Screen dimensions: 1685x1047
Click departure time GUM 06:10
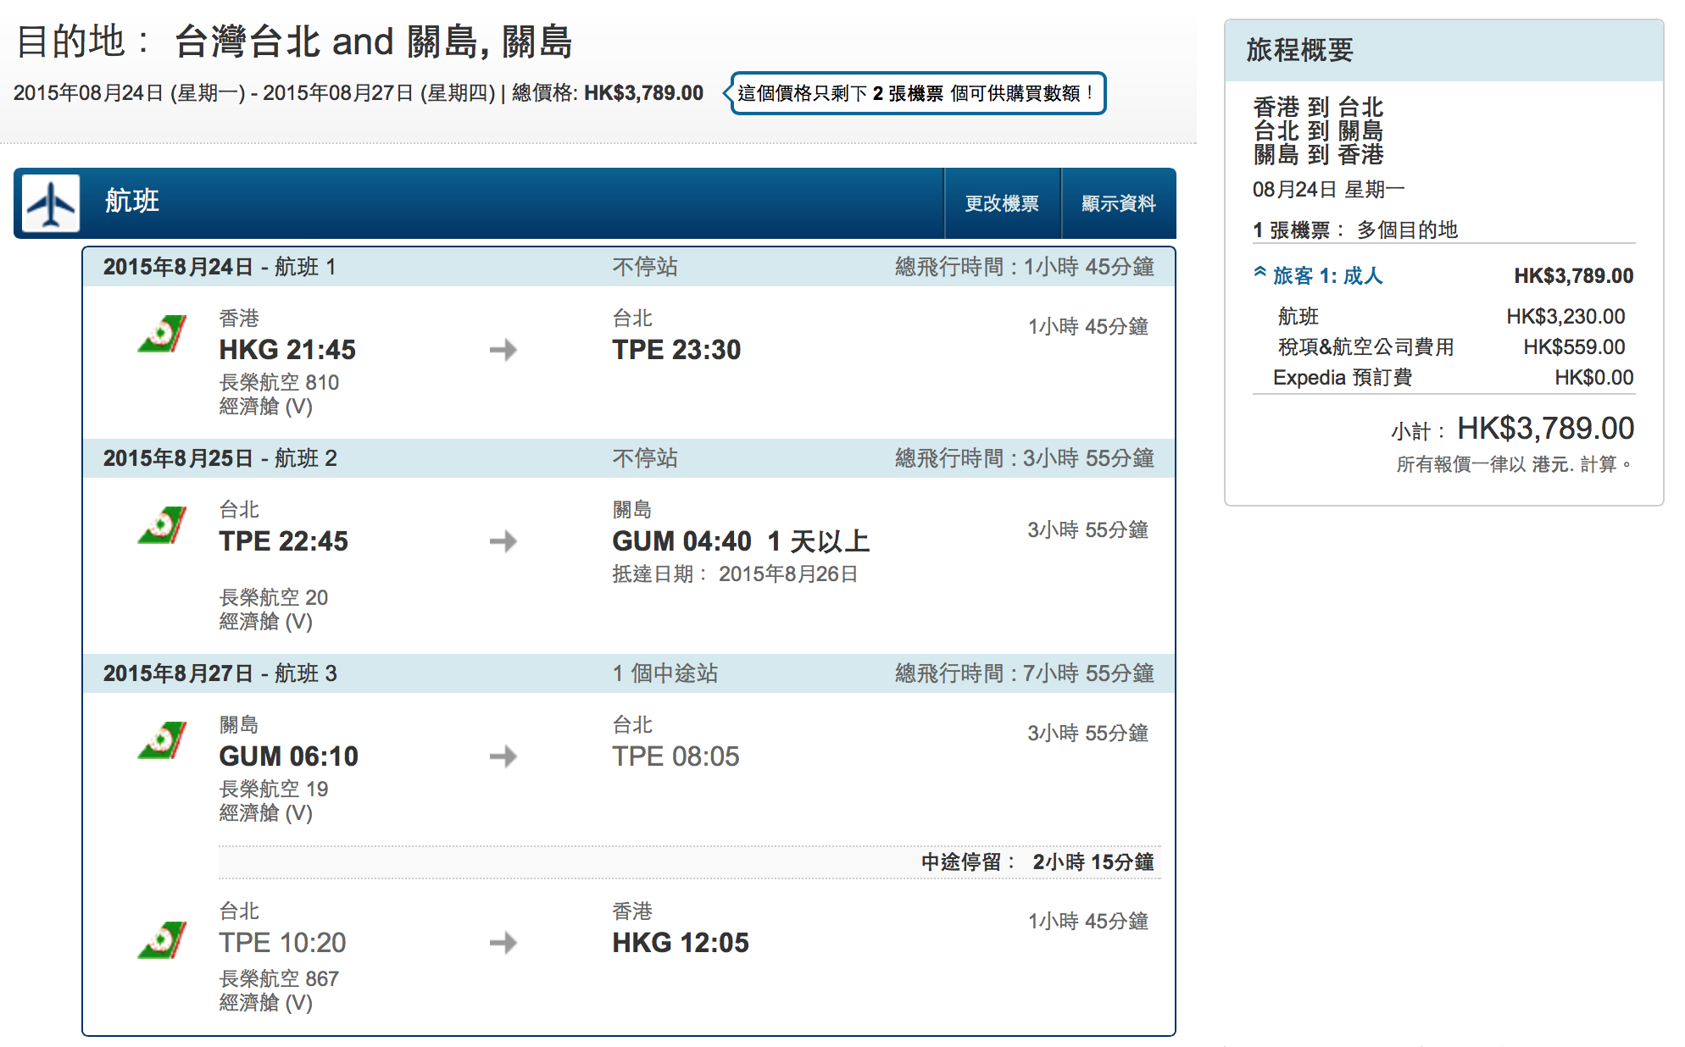[288, 756]
